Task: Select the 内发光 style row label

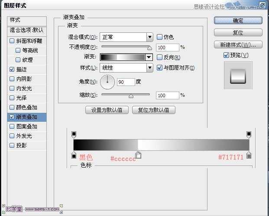Action: pos(24,88)
